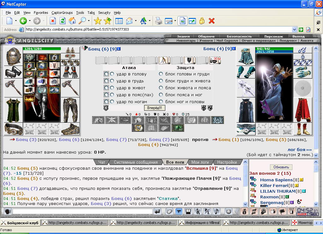Click the red X toolbar icon
Screen dimensions: 323x234
pyautogui.click(x=212, y=21)
